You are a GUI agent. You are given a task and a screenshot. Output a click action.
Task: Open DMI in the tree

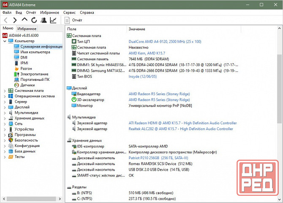click(x=24, y=57)
